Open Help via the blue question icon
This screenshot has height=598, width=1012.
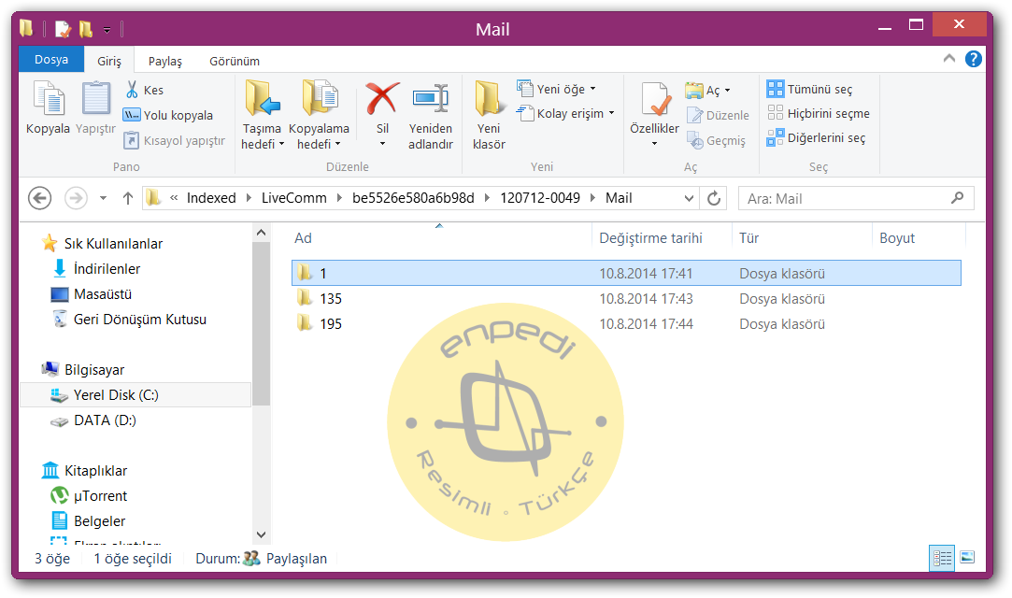[974, 59]
